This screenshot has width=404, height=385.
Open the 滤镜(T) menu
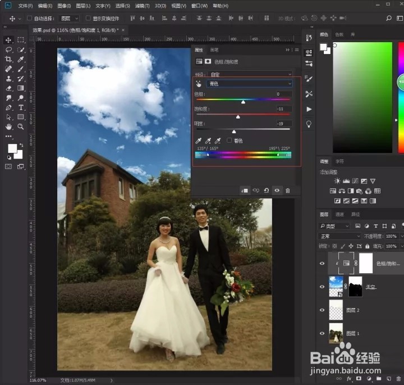(x=142, y=6)
